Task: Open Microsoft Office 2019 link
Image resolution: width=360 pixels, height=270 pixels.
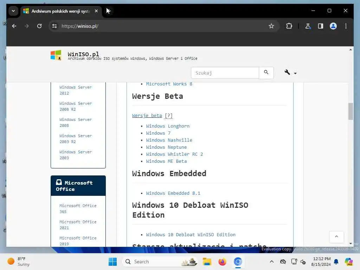Action: click(78, 241)
